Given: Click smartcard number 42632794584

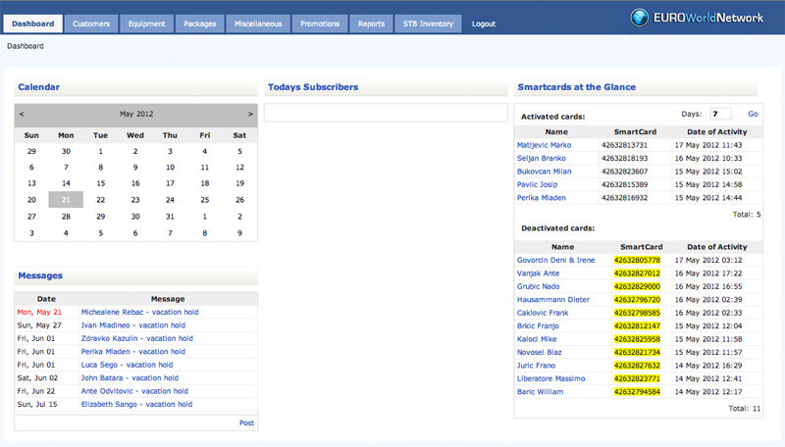Looking at the screenshot, I should (637, 392).
